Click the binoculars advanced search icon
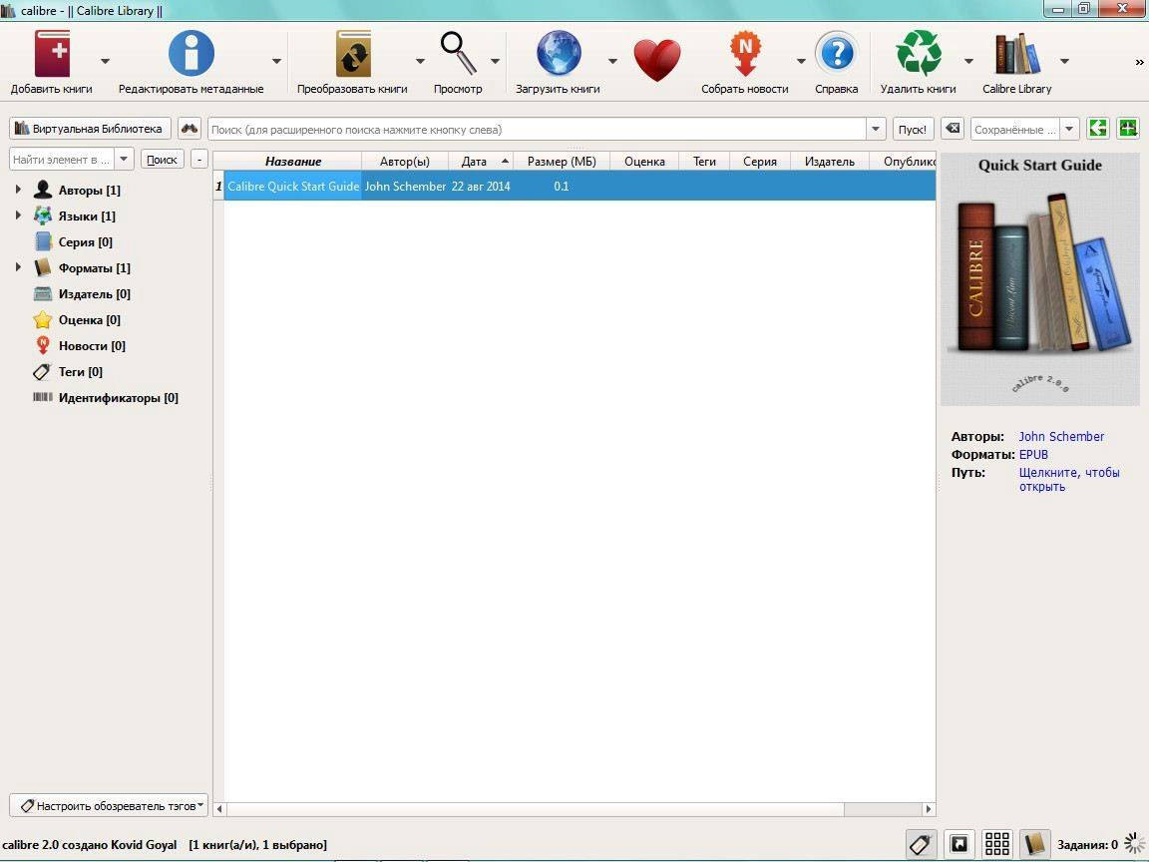This screenshot has width=1149, height=862. pos(190,129)
